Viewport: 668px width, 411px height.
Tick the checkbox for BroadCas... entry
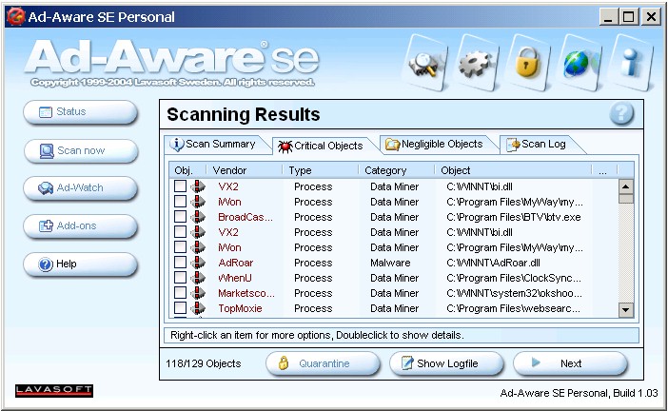click(180, 217)
